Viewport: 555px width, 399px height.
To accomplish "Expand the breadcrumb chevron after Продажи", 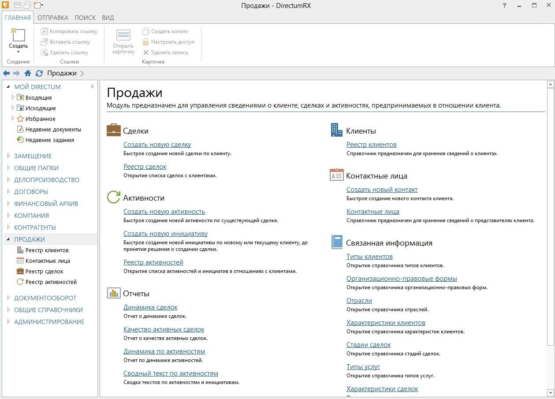I will click(x=82, y=73).
